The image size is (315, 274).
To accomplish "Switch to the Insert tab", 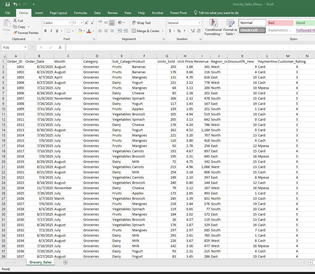I will point(39,13).
